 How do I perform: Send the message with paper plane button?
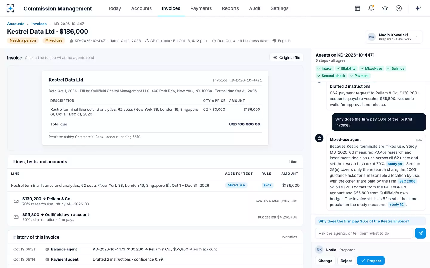pyautogui.click(x=420, y=233)
